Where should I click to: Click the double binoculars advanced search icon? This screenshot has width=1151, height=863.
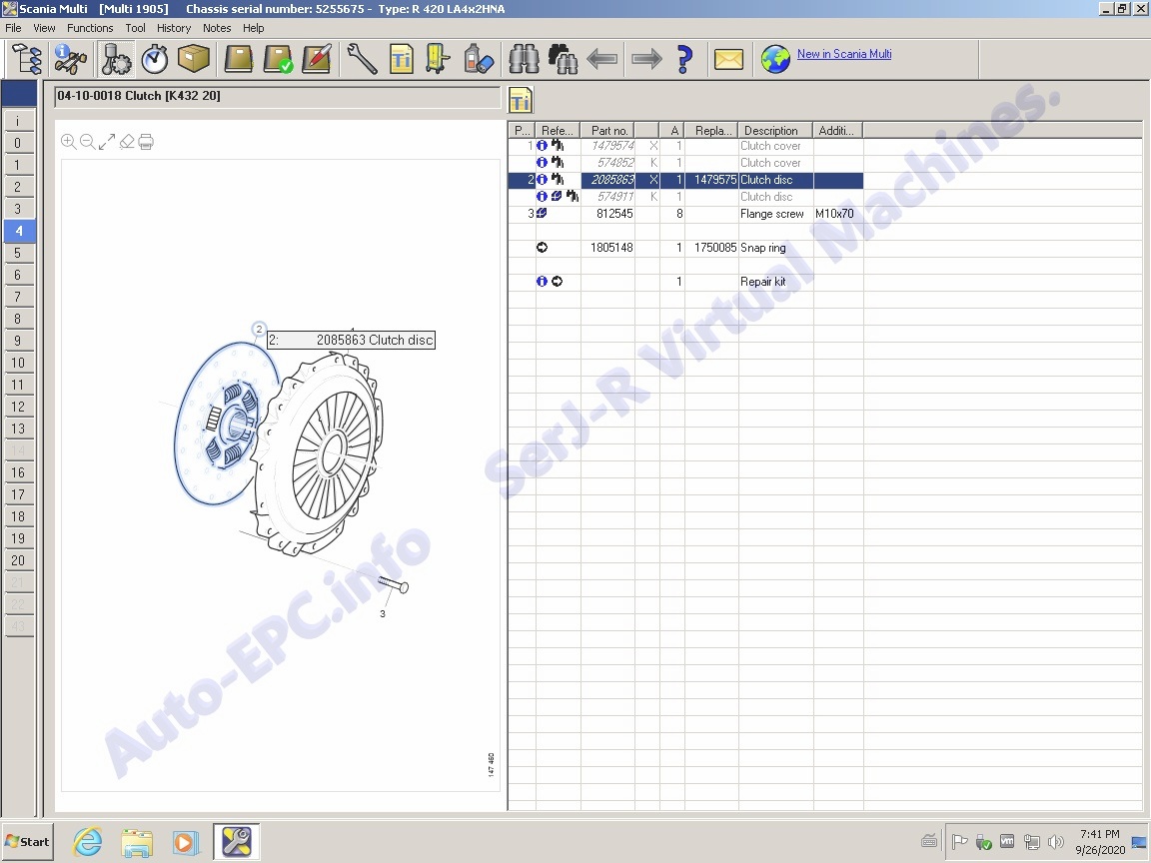[563, 59]
